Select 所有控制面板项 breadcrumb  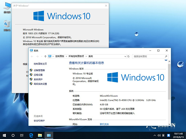76,56
